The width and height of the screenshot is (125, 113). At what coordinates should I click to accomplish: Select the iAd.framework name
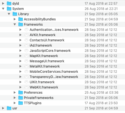tap(41, 45)
